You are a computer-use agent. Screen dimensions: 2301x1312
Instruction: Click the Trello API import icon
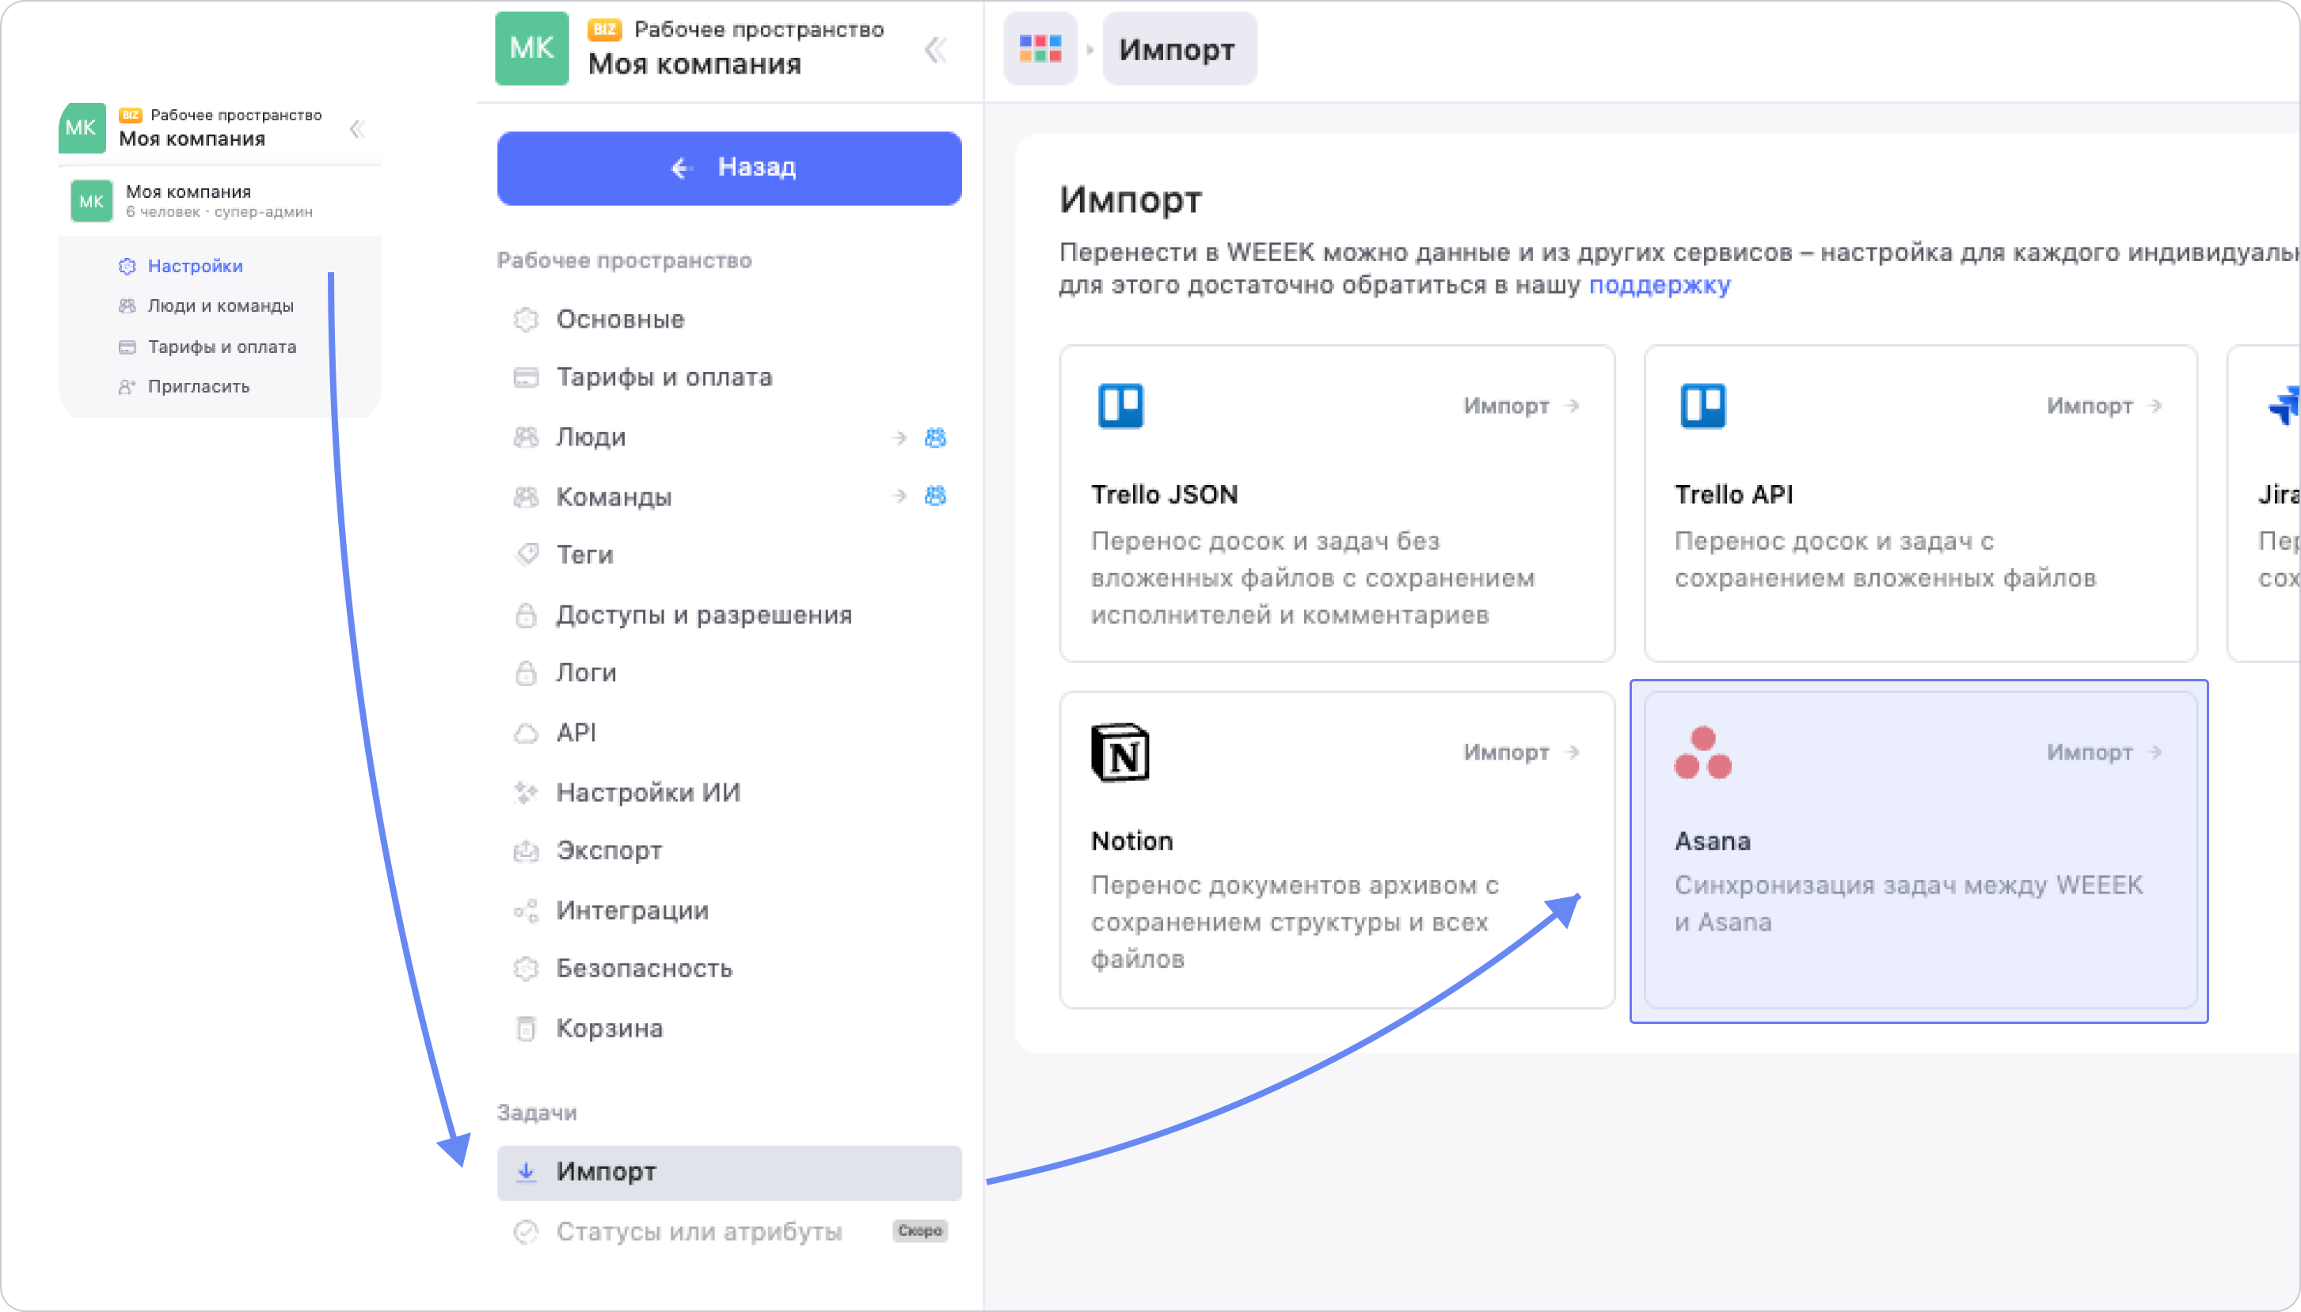click(1704, 404)
